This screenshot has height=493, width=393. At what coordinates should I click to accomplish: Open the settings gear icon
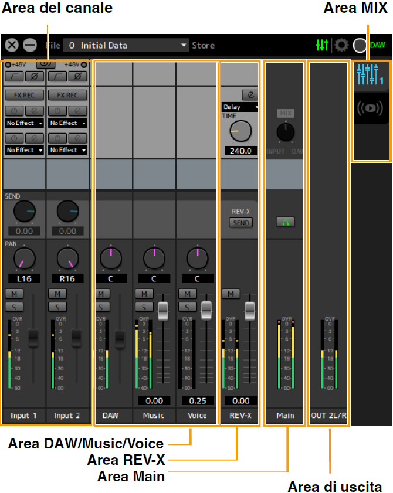(x=341, y=45)
